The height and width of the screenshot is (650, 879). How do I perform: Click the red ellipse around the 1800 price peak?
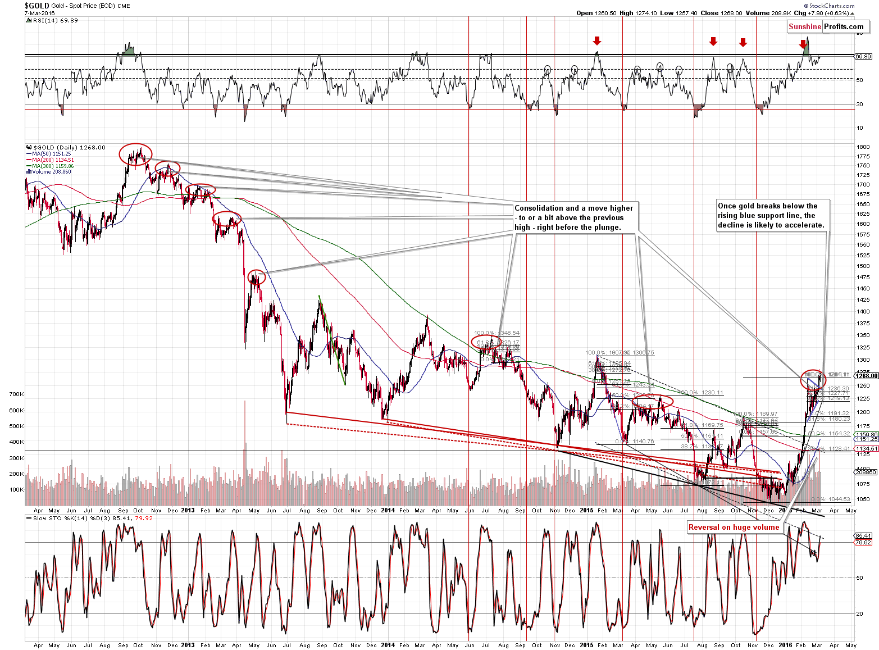pyautogui.click(x=135, y=154)
